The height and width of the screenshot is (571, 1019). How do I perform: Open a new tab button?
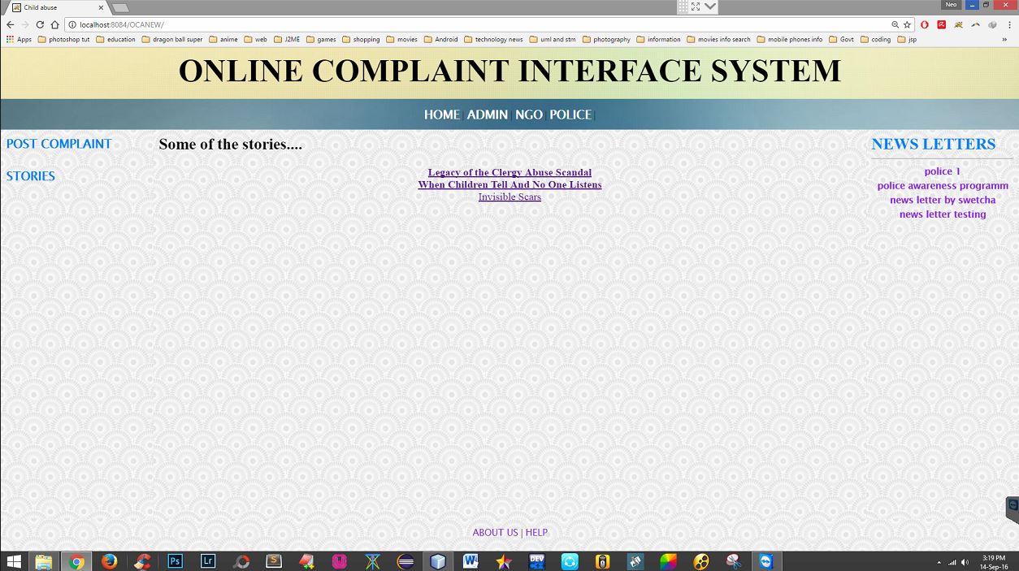tap(120, 8)
